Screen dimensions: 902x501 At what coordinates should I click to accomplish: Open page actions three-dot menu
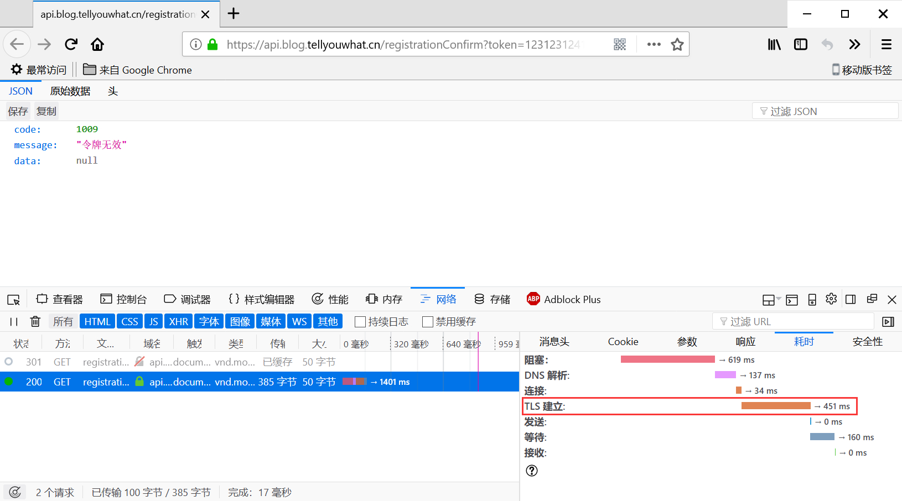[654, 44]
